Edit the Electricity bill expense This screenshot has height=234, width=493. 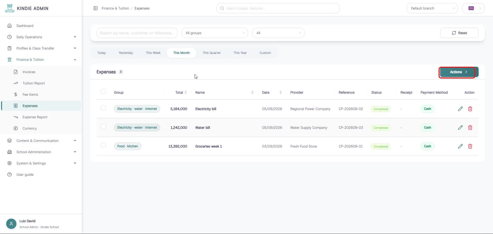pos(460,109)
